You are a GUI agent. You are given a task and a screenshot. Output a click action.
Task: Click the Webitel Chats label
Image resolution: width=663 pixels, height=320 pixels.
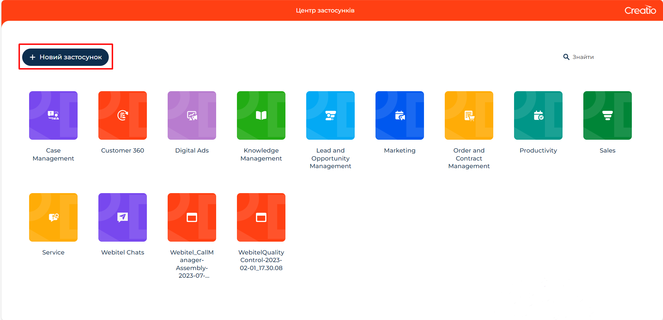(x=123, y=252)
